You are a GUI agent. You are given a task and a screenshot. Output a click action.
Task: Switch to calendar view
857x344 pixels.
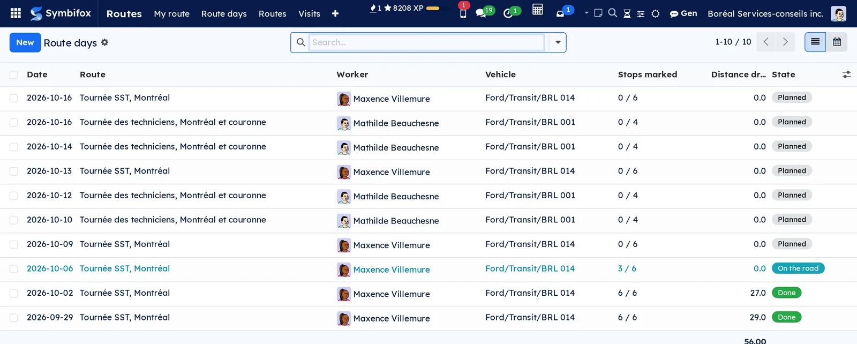pos(837,42)
